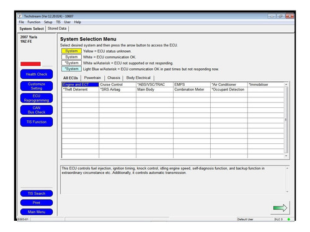This screenshot has width=310, height=232.
Task: Click the TIS Search button
Action: coord(37,194)
